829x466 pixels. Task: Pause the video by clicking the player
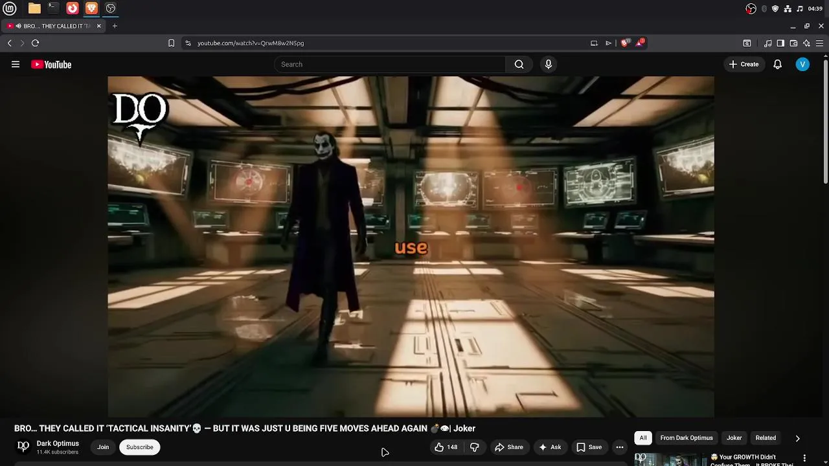pyautogui.click(x=411, y=247)
